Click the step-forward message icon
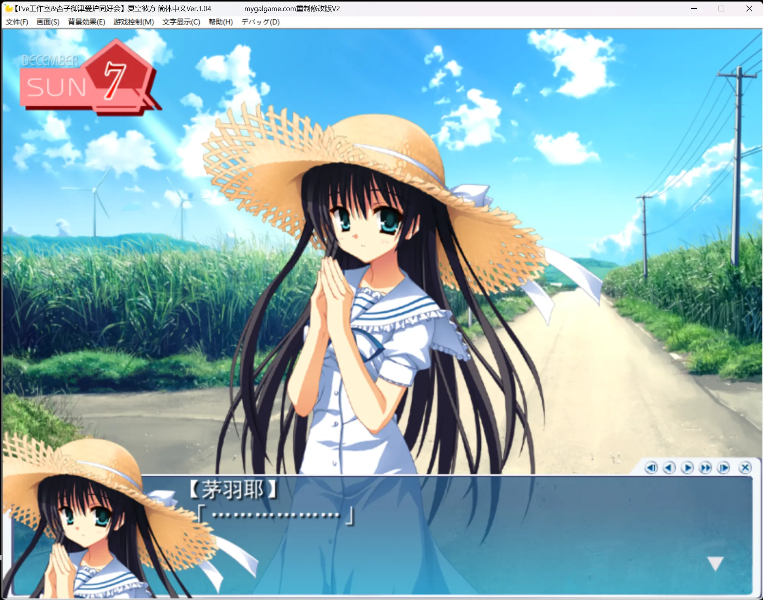This screenshot has height=600, width=763. tap(724, 467)
